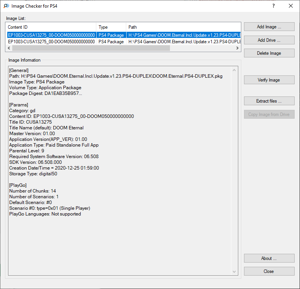Click Storage Type: digital50 line

[33, 173]
